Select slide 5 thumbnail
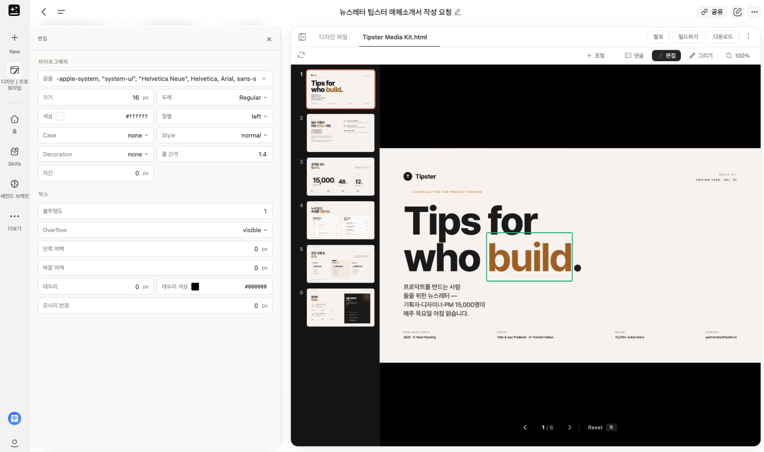The width and height of the screenshot is (764, 452). click(x=340, y=264)
